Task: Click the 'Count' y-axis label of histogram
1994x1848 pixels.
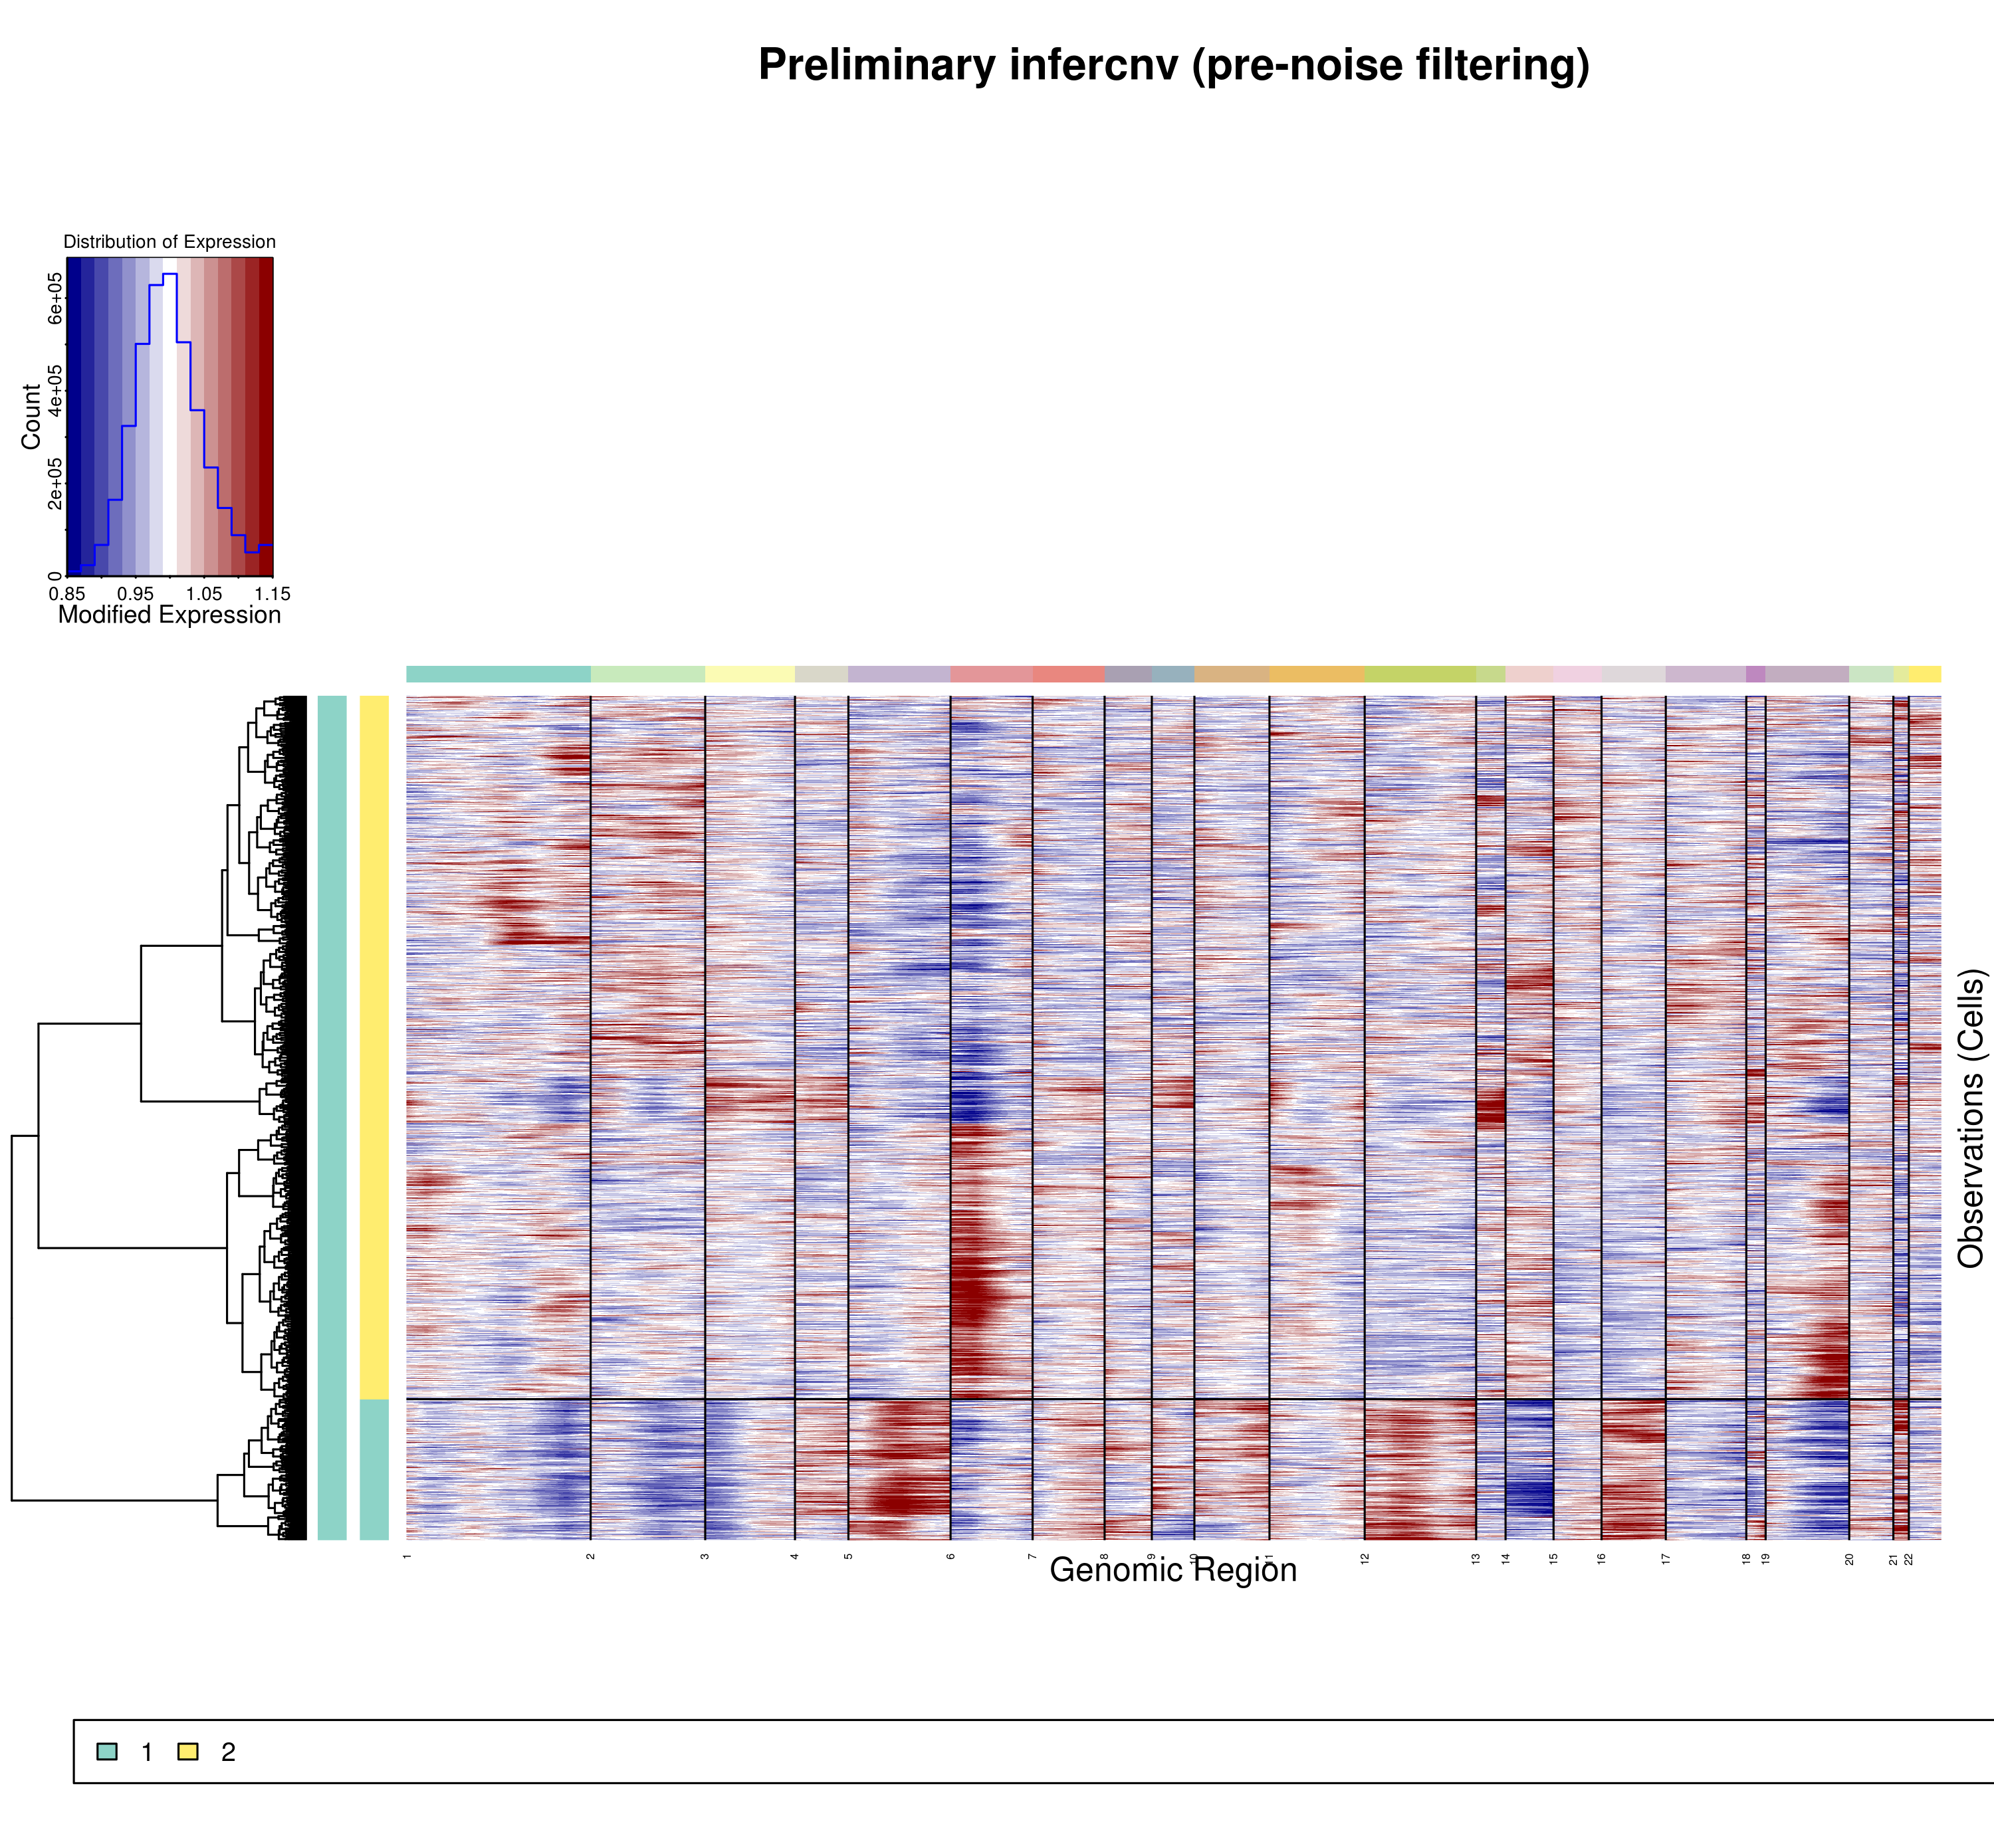Action: pos(31,417)
